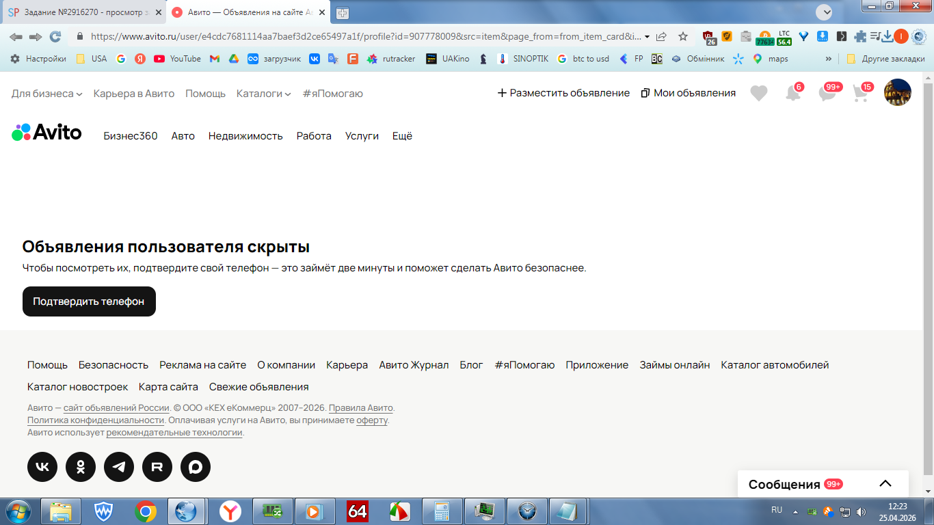Go back with the browser back arrow
The width and height of the screenshot is (934, 525).
16,37
